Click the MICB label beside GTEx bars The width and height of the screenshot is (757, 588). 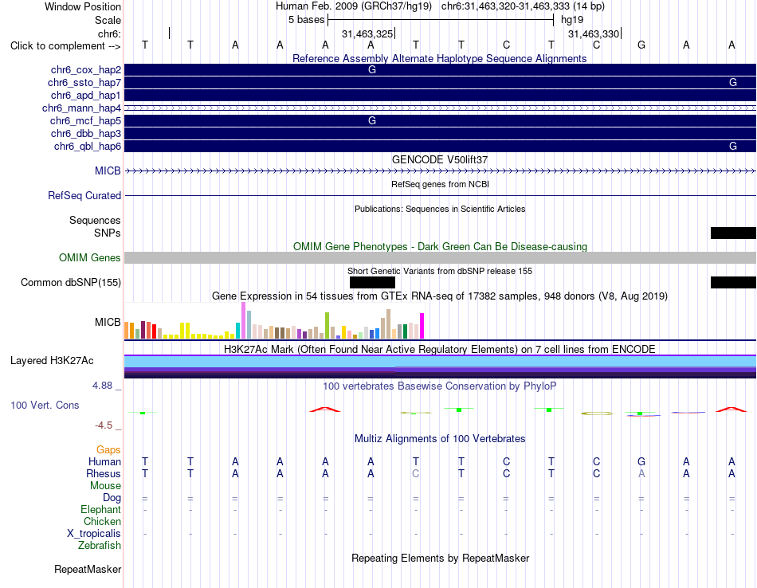coord(108,322)
